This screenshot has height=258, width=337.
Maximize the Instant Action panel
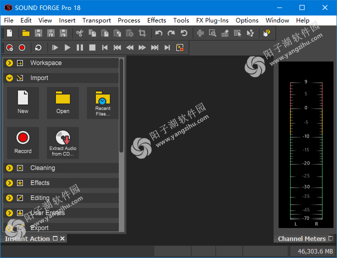click(x=55, y=238)
